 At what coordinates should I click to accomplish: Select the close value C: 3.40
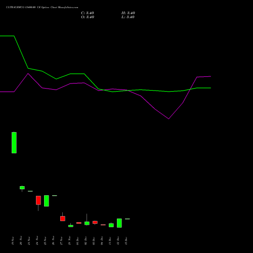pos(88,13)
